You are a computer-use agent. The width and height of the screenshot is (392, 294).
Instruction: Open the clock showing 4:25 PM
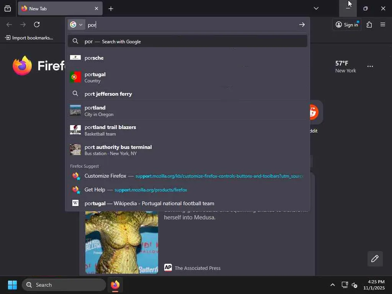374,285
